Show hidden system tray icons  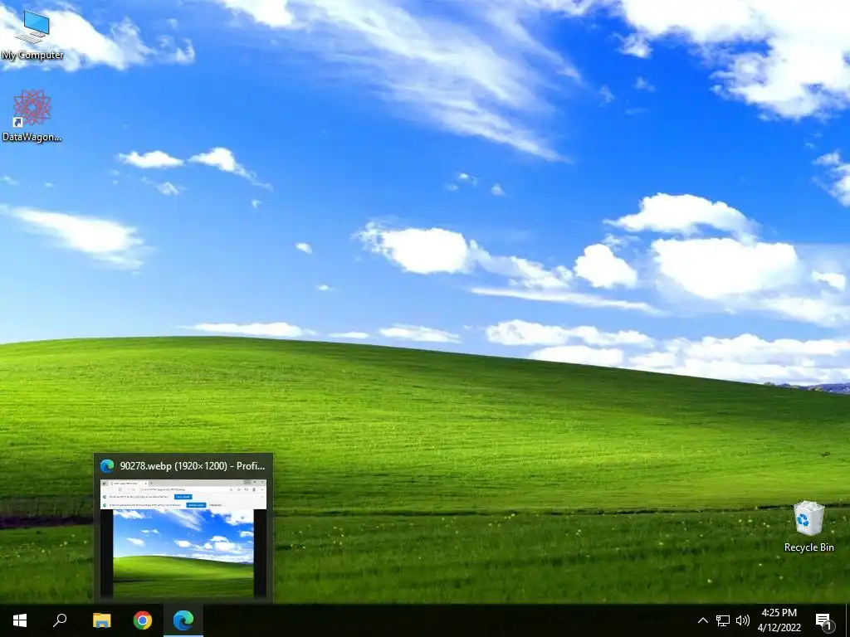(x=702, y=620)
